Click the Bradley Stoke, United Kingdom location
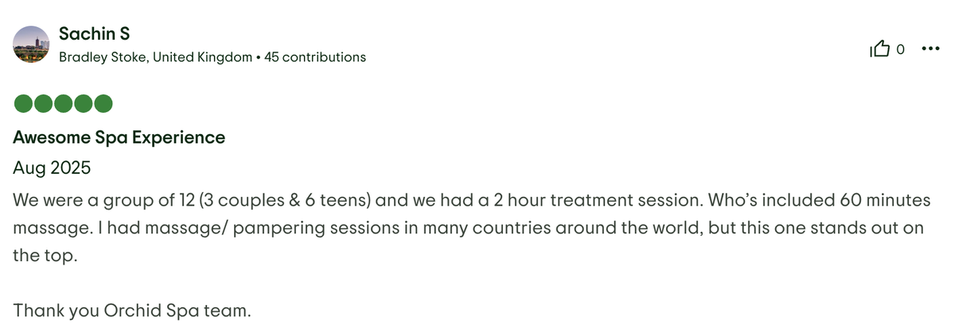 [x=155, y=57]
